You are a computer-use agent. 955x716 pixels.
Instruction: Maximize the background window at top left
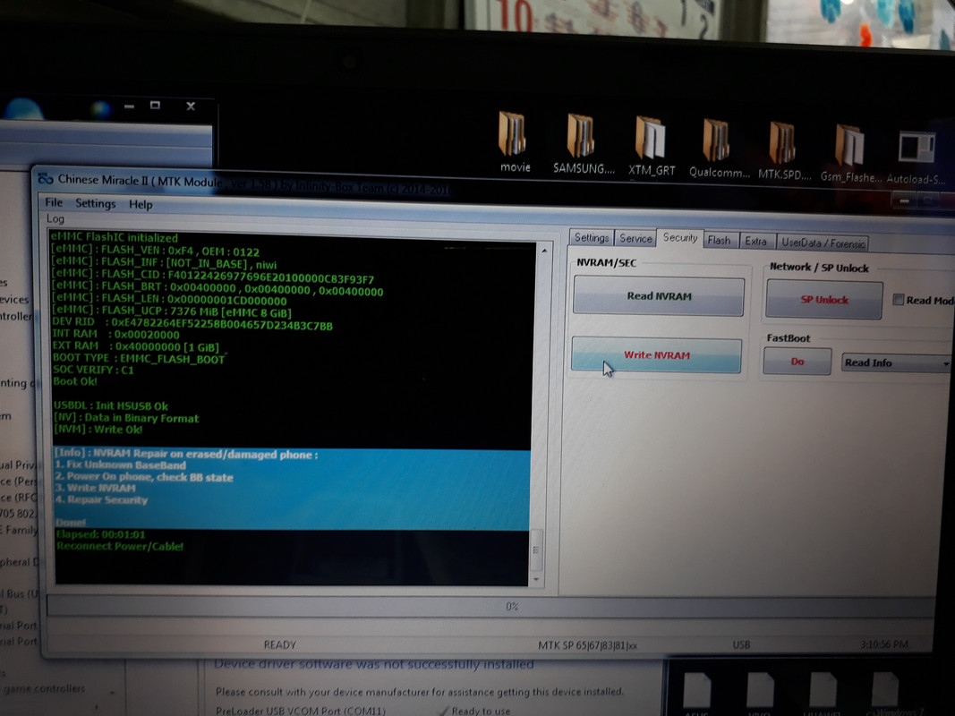tap(156, 106)
